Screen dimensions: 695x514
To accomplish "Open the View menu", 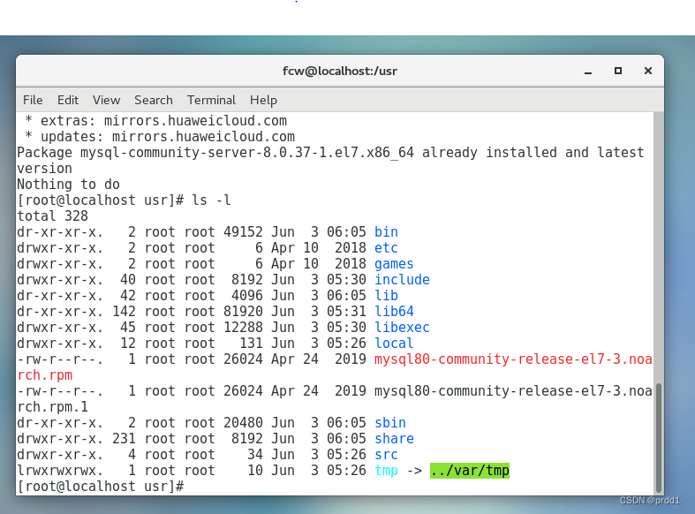I will [106, 100].
